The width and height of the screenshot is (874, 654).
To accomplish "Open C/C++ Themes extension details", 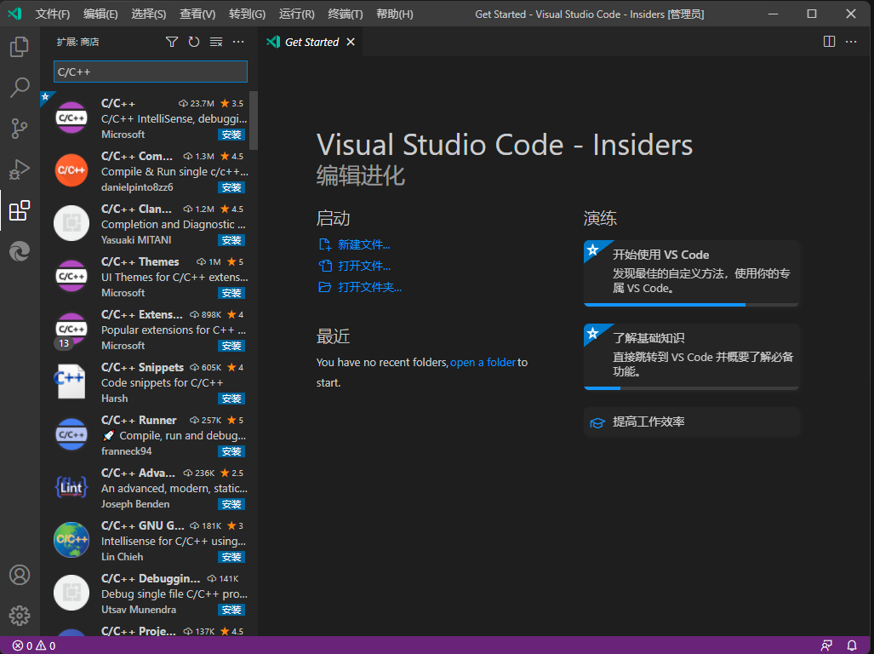I will coord(151,277).
